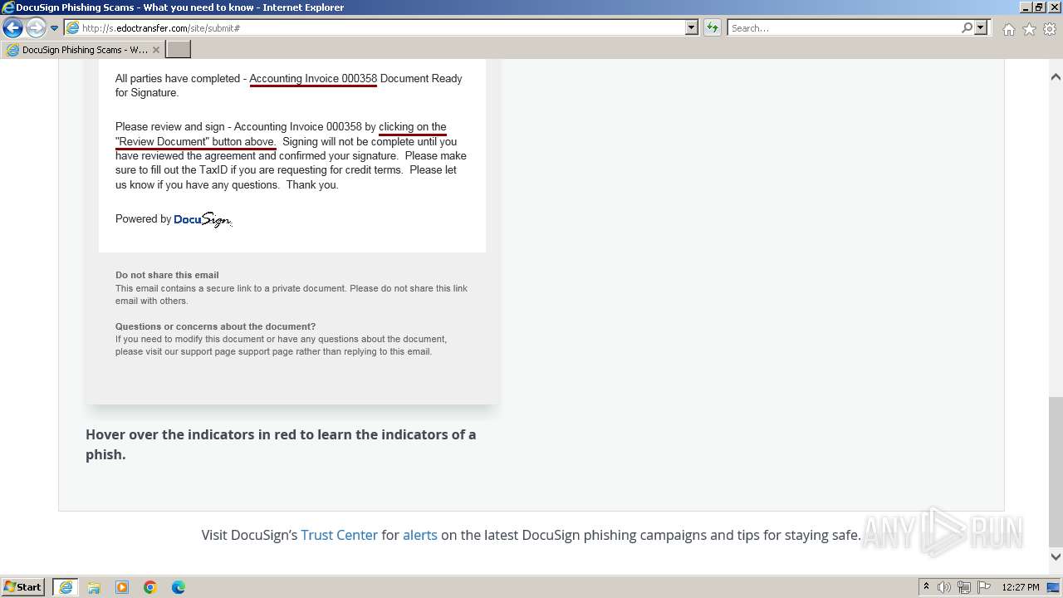
Task: Launch Edge from the taskbar
Action: (x=179, y=587)
